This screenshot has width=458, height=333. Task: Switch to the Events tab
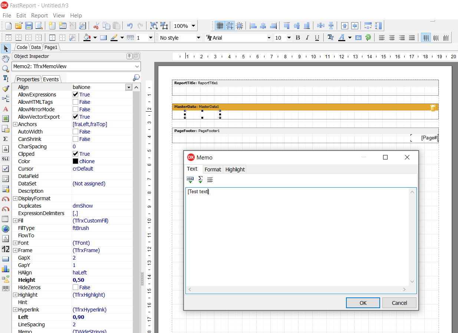(x=51, y=79)
